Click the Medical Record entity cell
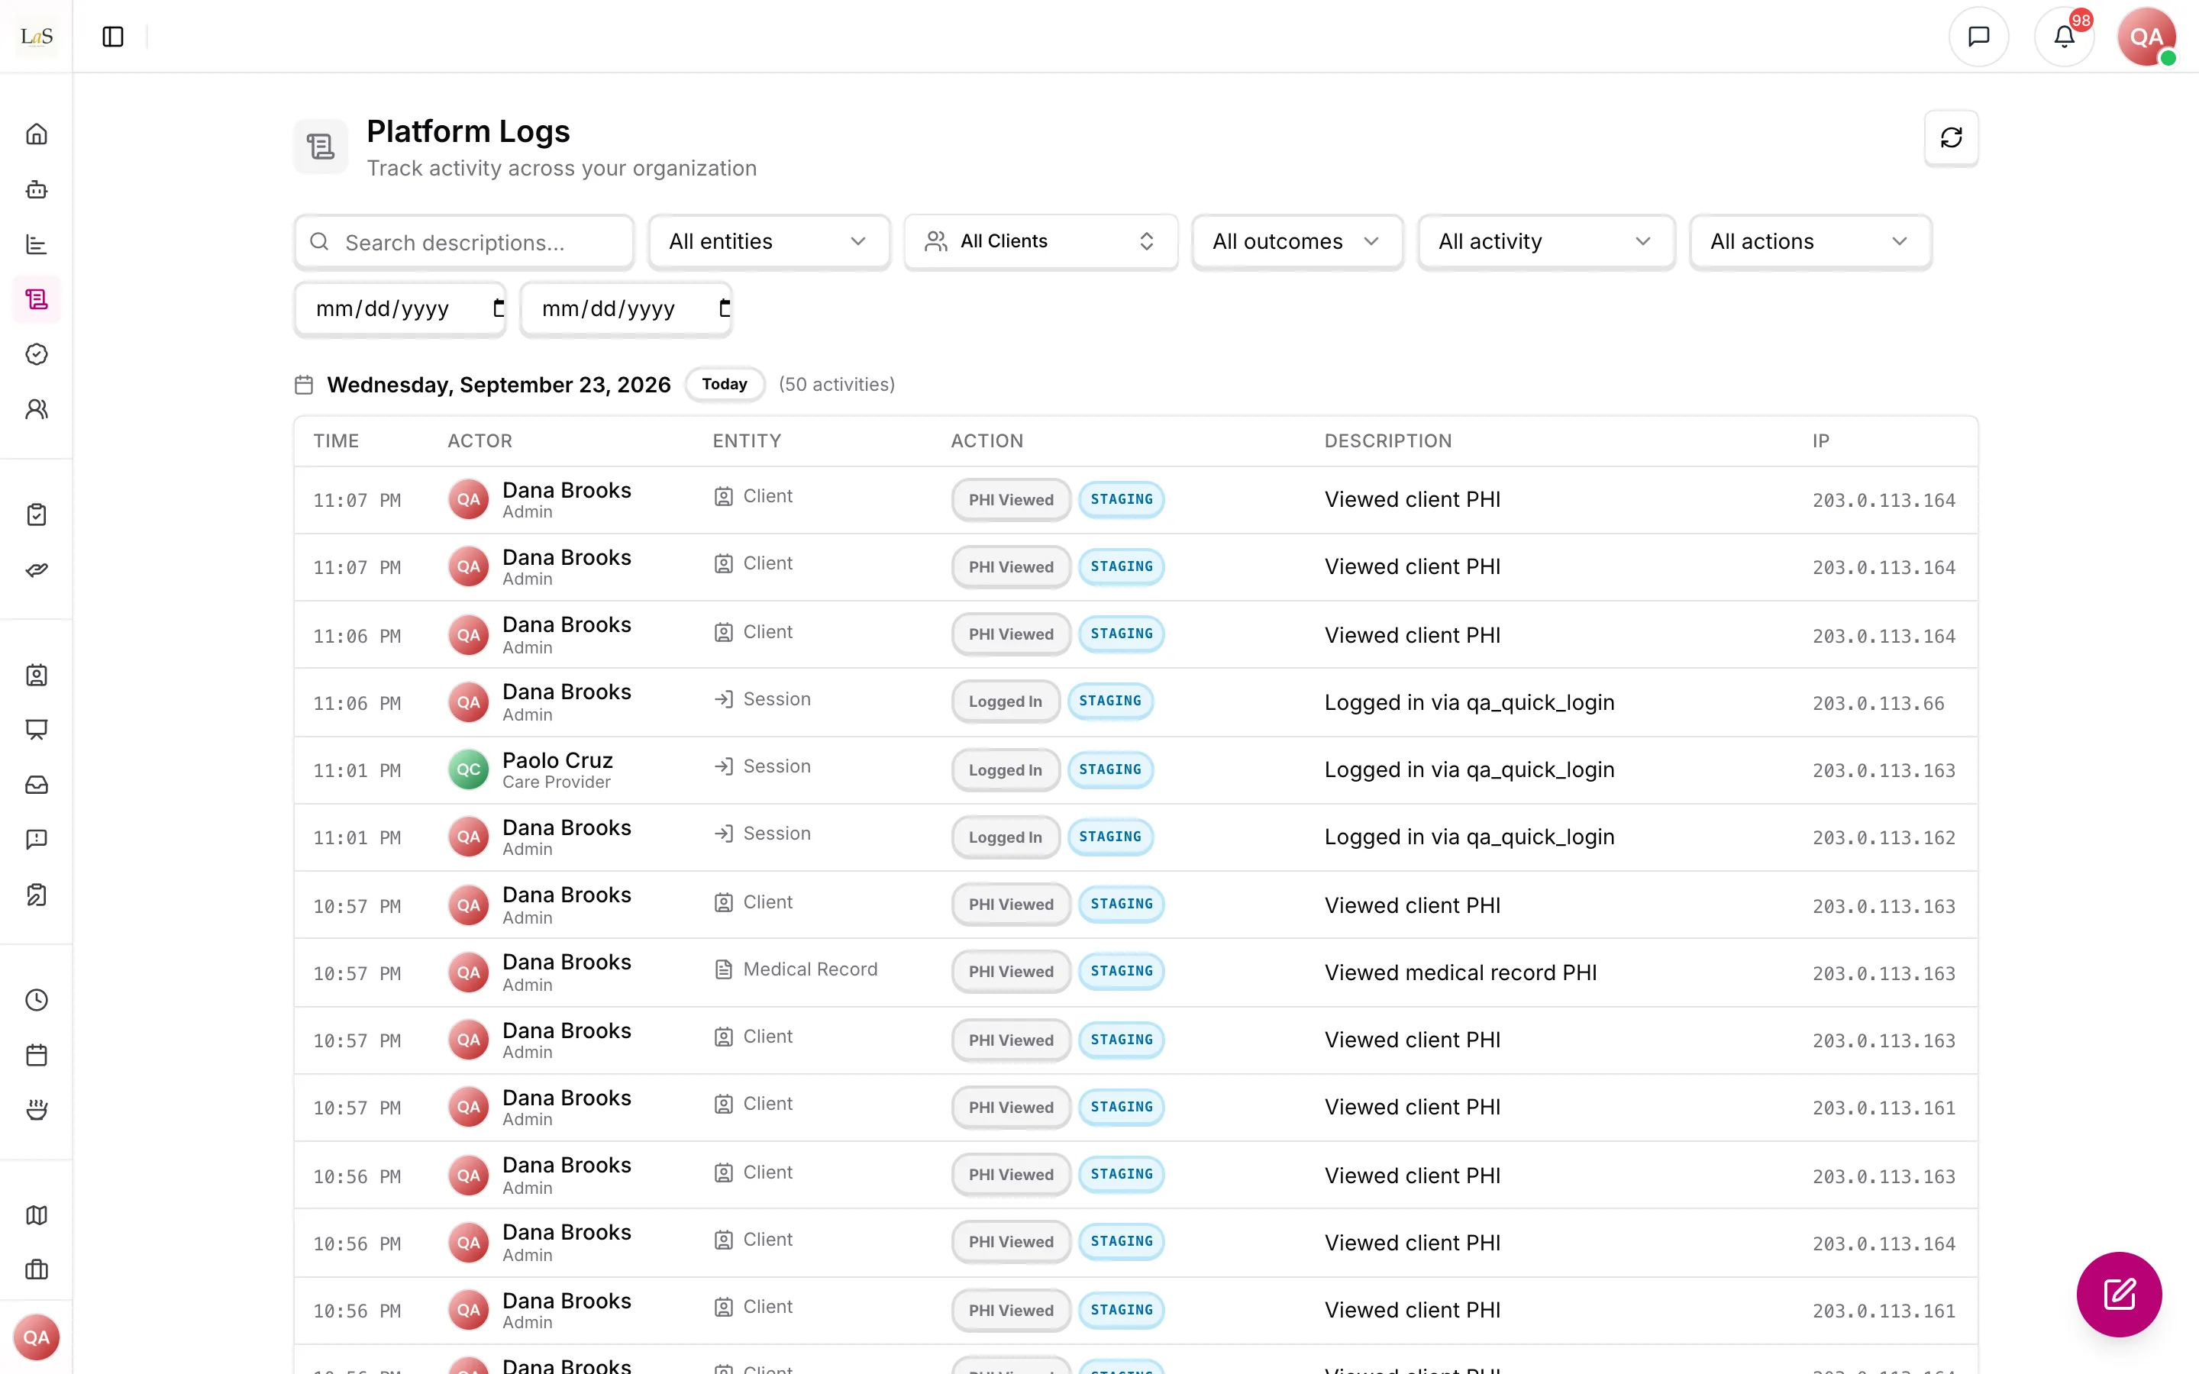This screenshot has height=1374, width=2199. 796,969
